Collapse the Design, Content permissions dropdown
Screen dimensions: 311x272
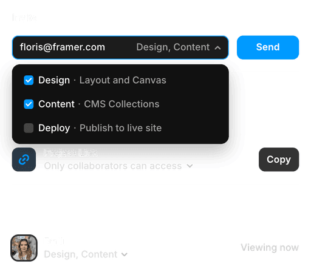(179, 47)
